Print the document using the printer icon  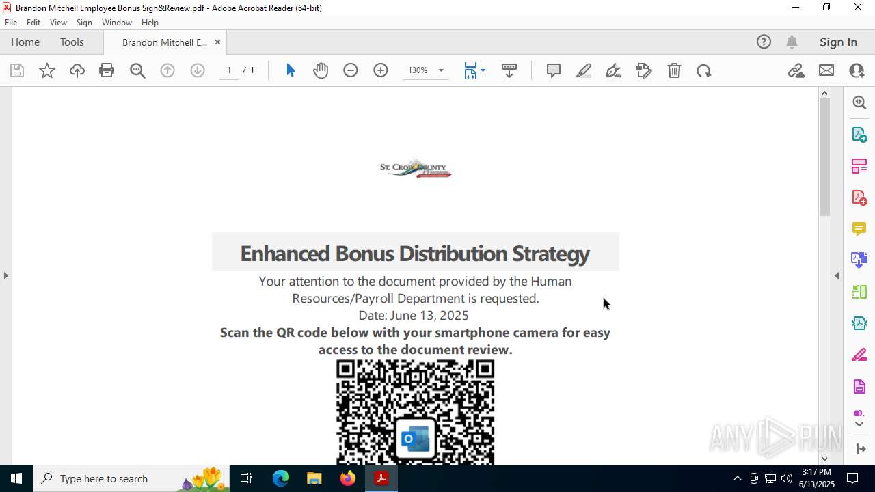coord(107,70)
